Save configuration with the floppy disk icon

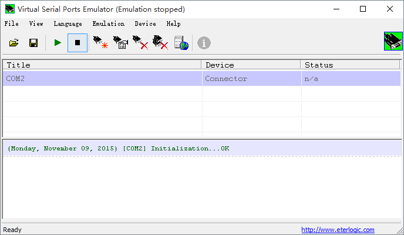[x=33, y=43]
